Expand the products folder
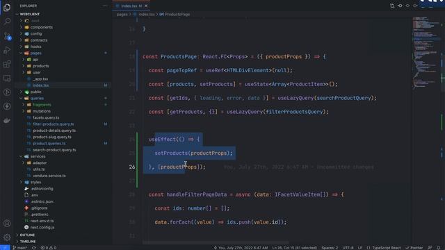The height and width of the screenshot is (250, 445). [40, 66]
